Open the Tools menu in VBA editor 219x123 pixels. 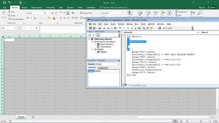pos(143,24)
